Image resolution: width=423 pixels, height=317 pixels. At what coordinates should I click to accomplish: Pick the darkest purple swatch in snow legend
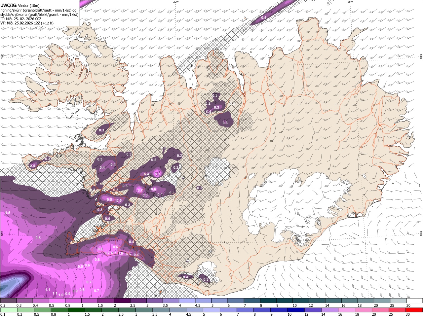pyautogui.click(x=122, y=300)
